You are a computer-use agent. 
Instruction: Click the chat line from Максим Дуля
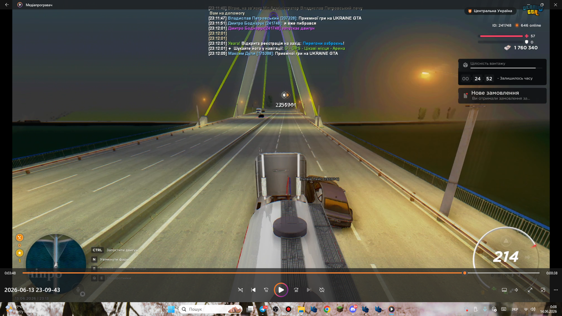tap(273, 54)
